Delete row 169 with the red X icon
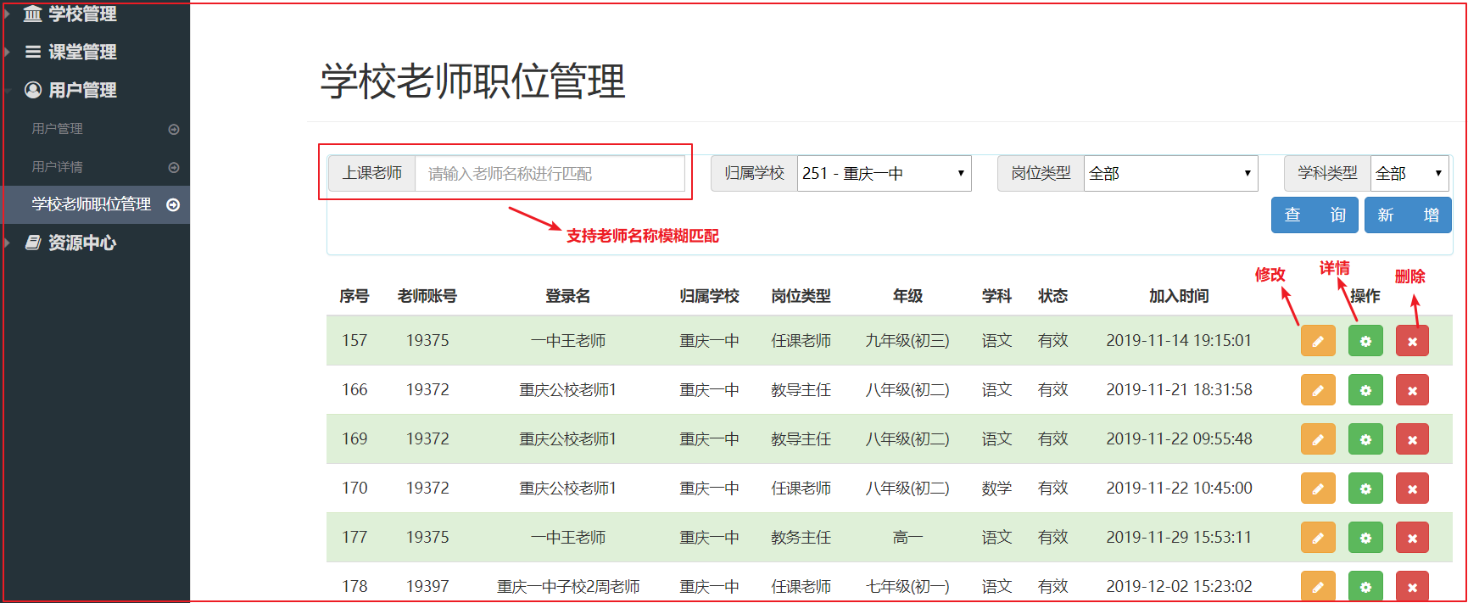The image size is (1468, 603). [x=1412, y=439]
